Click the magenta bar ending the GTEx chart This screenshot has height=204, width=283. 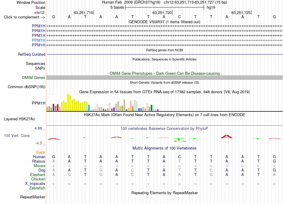(x=158, y=110)
